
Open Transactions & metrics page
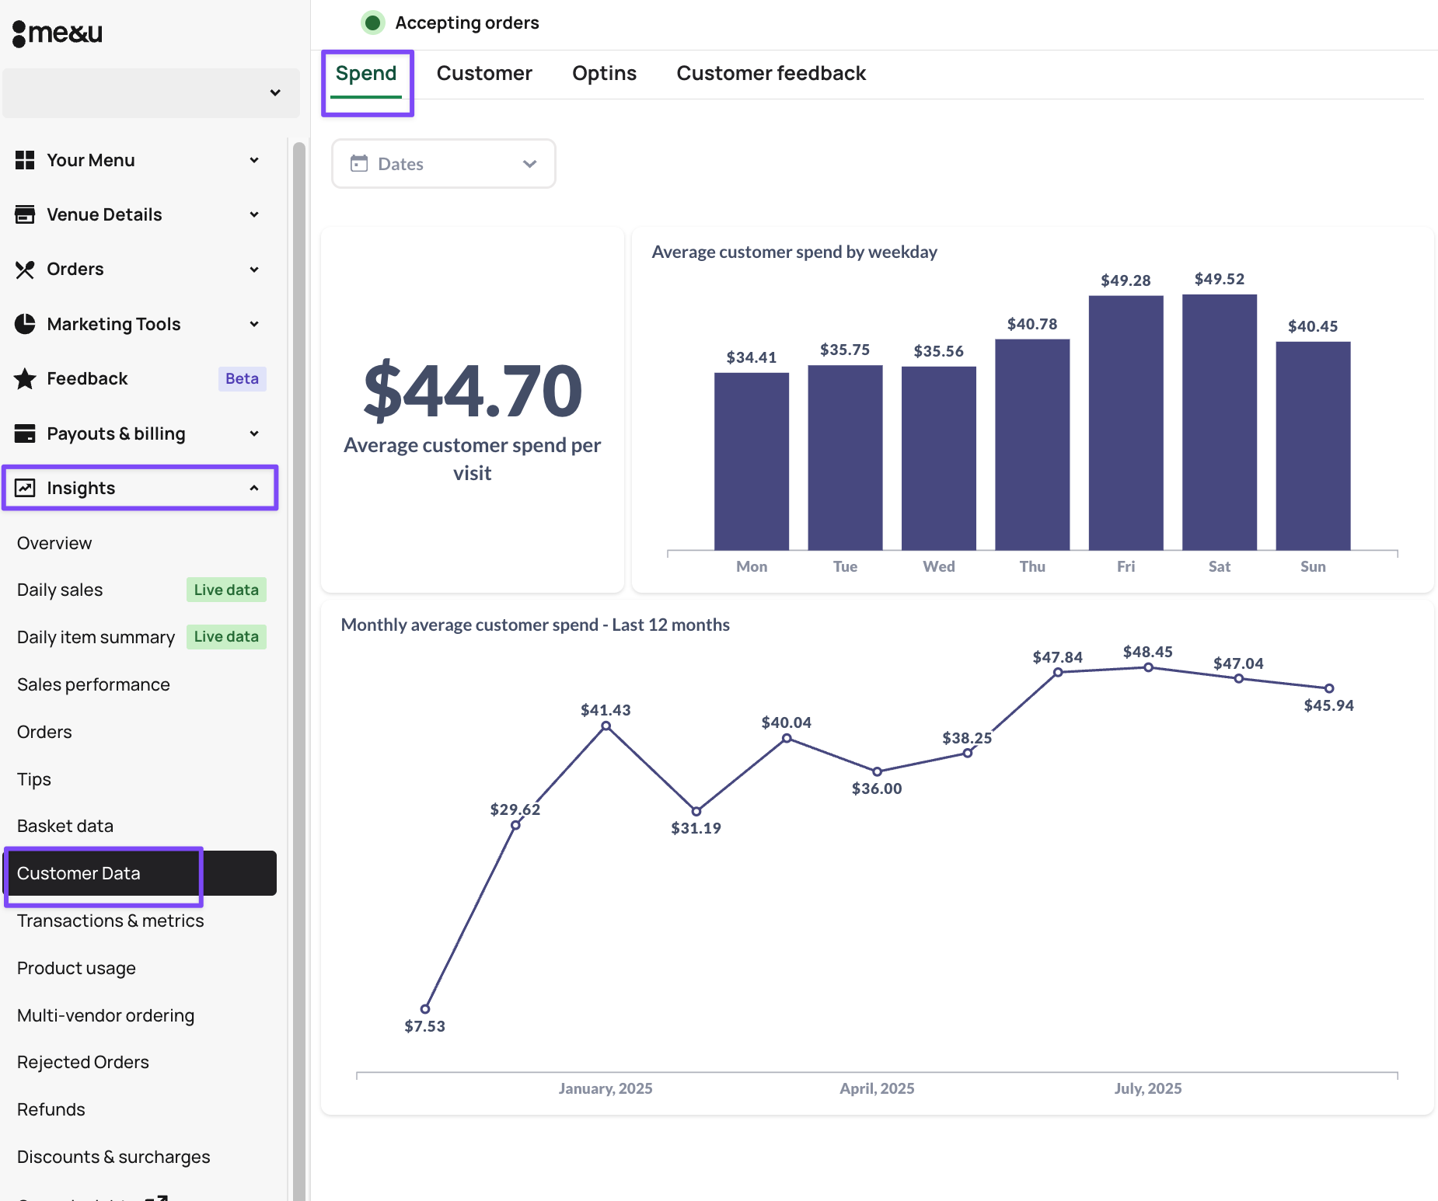pyautogui.click(x=110, y=921)
